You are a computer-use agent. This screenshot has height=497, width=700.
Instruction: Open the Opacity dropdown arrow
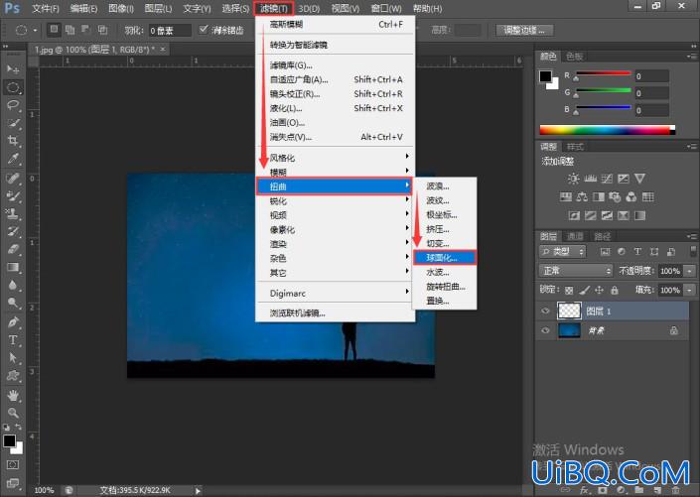click(690, 271)
